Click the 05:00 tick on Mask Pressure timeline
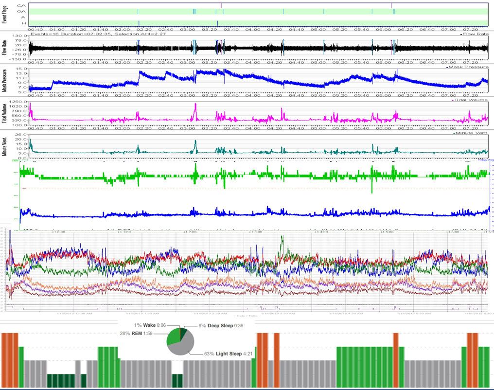 318,94
